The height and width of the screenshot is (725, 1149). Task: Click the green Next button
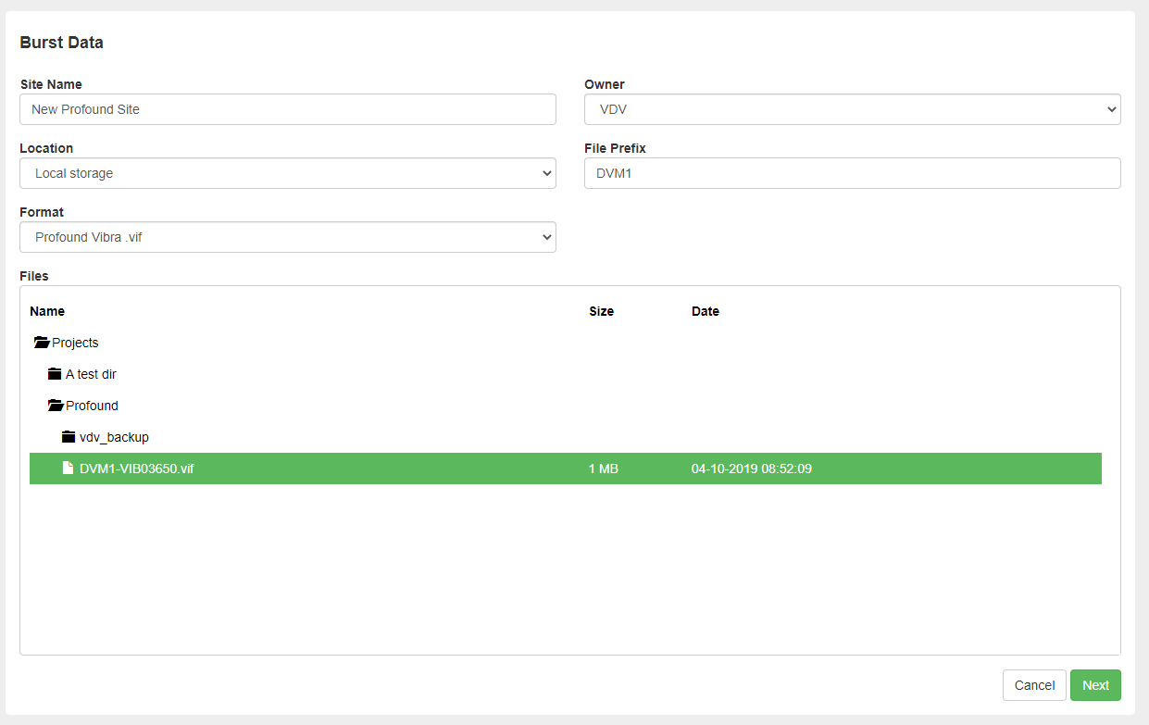pyautogui.click(x=1095, y=685)
